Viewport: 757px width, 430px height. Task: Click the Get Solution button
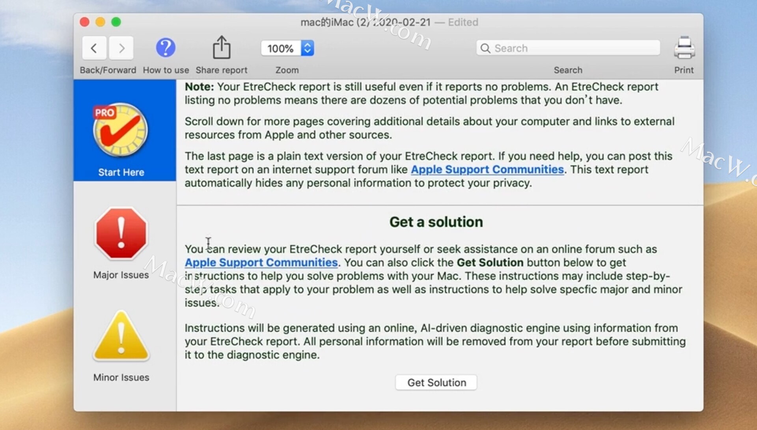(436, 382)
